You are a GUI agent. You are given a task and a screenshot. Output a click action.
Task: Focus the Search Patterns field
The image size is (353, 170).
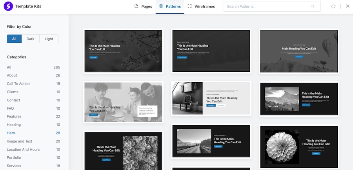pos(272,6)
